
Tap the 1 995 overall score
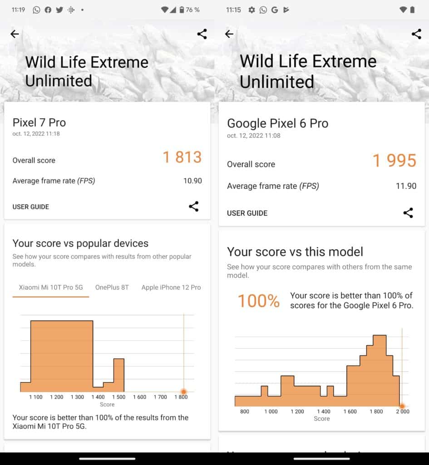pyautogui.click(x=394, y=160)
